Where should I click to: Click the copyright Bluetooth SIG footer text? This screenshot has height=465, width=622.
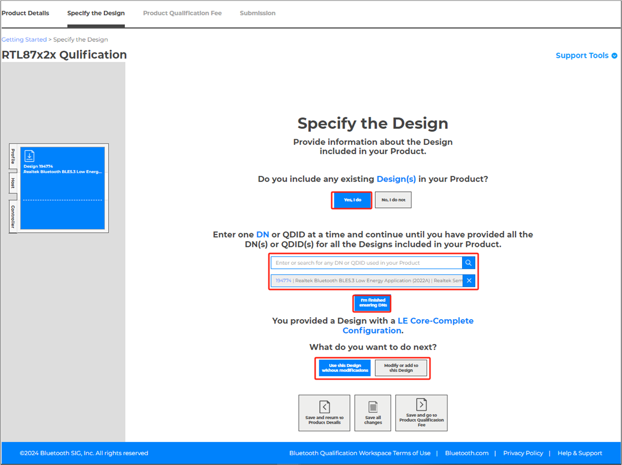pyautogui.click(x=84, y=453)
